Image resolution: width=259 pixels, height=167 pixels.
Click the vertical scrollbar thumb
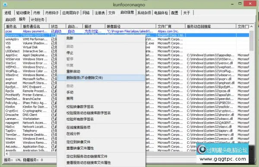tap(251, 41)
